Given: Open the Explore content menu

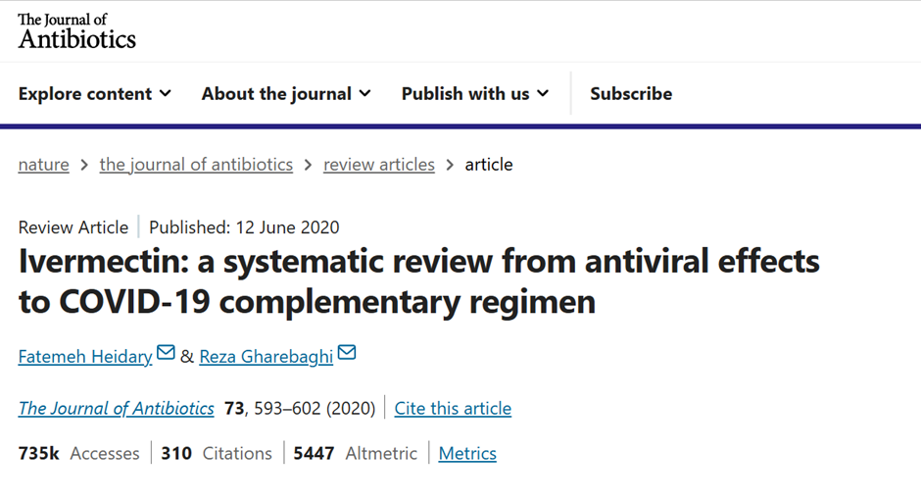Looking at the screenshot, I should click(x=95, y=93).
